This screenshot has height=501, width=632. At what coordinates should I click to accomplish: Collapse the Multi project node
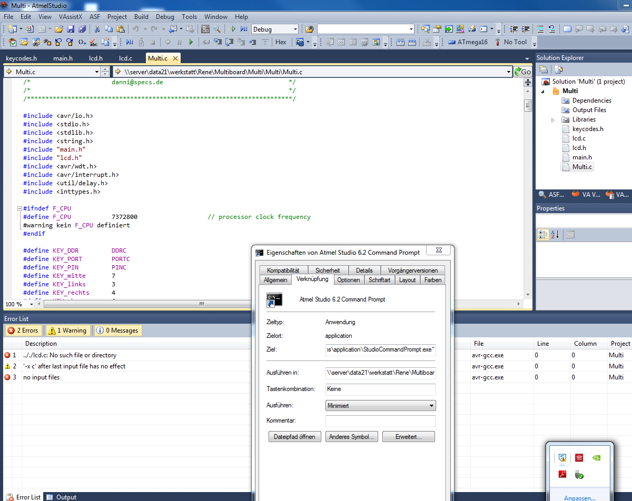(543, 91)
